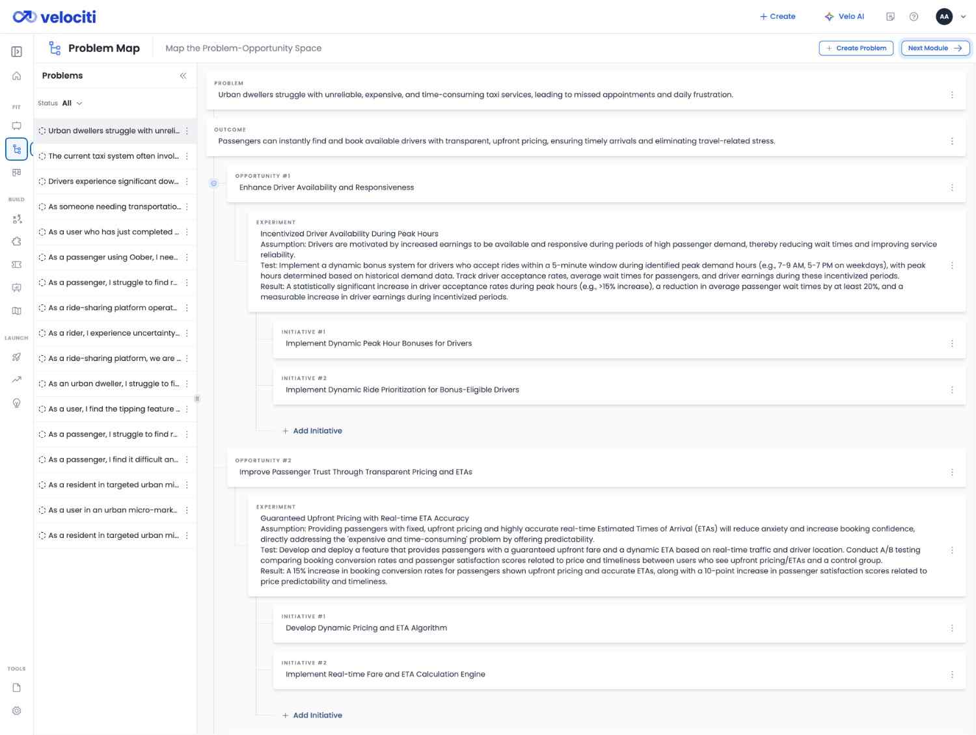The height and width of the screenshot is (735, 976).
Task: Open the ticket icon under BUILD
Action: pyautogui.click(x=17, y=265)
